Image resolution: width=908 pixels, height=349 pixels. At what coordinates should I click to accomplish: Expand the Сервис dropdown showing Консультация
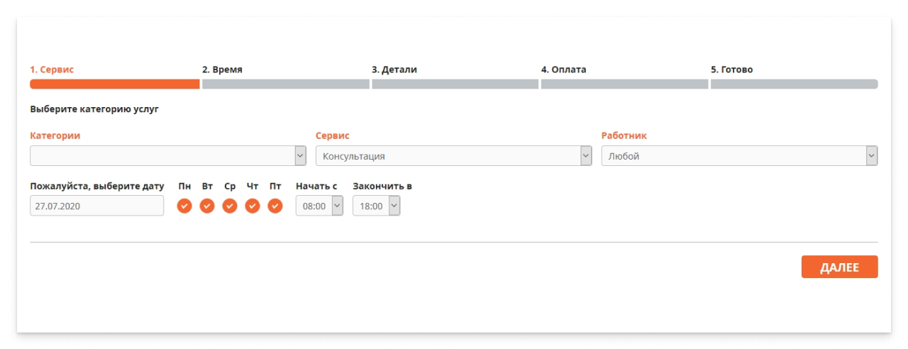click(x=453, y=156)
